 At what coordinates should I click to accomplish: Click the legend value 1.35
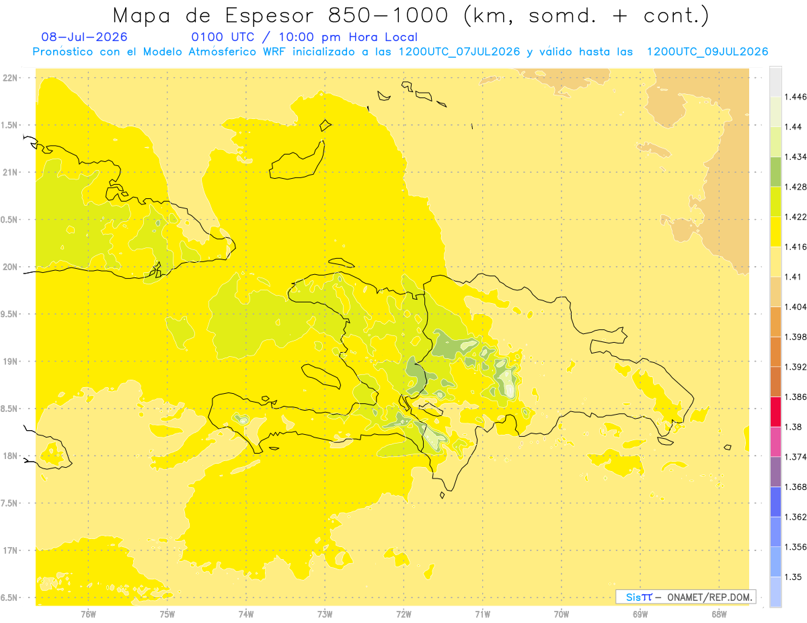click(x=792, y=577)
